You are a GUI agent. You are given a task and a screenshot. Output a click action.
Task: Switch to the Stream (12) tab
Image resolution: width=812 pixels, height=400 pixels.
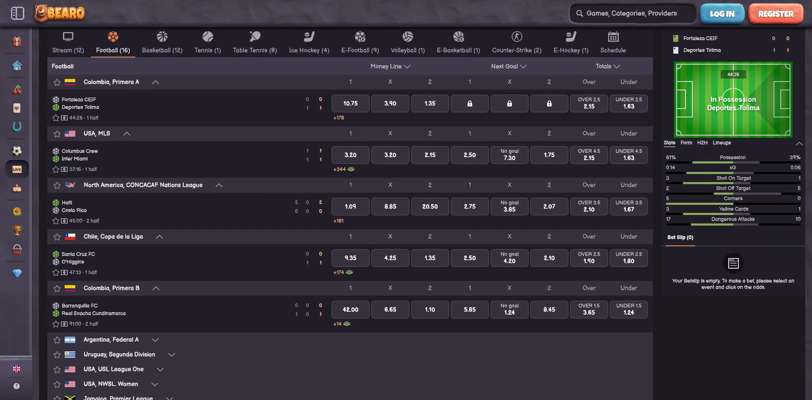(68, 43)
